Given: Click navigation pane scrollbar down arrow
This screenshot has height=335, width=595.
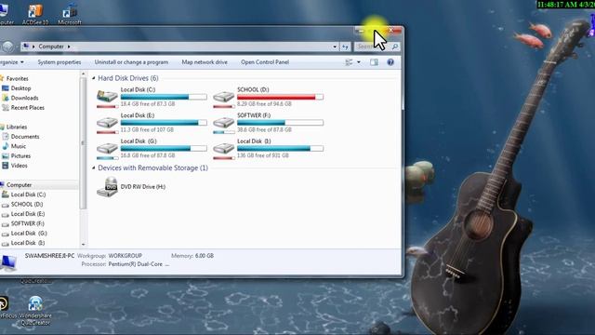Looking at the screenshot, I should [84, 244].
